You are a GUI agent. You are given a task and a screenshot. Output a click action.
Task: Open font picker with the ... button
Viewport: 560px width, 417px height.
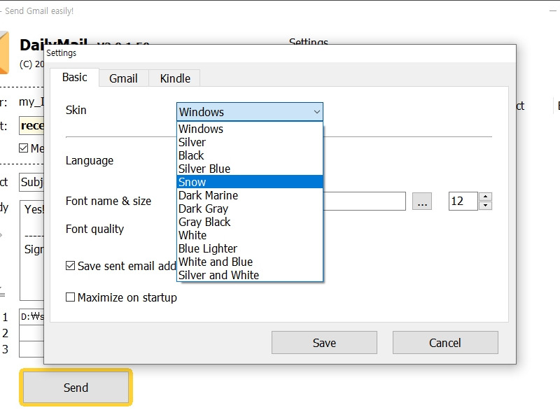coord(422,201)
